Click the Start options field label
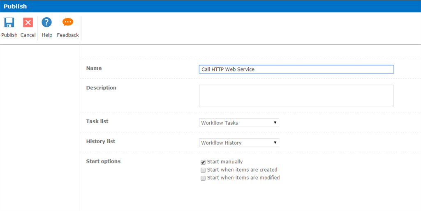 click(103, 161)
